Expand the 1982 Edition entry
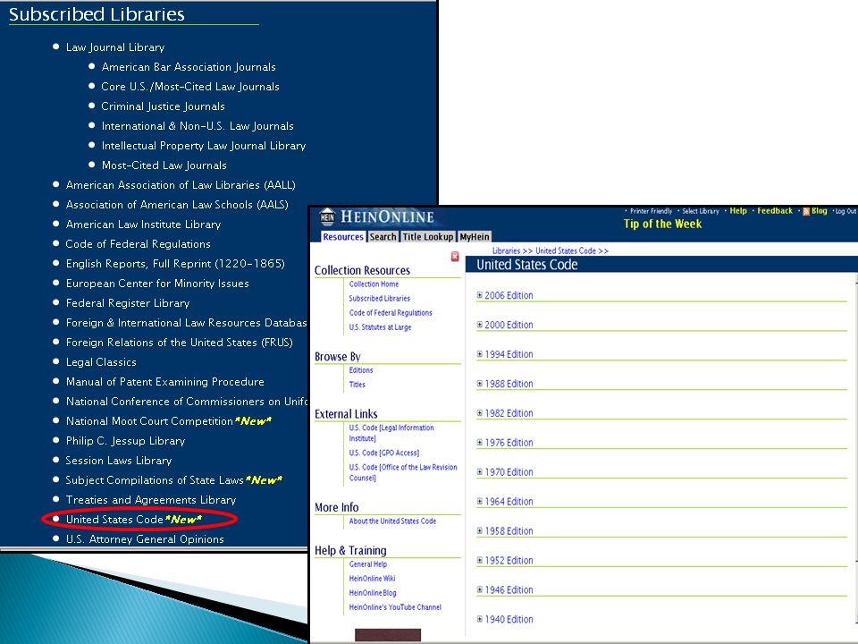The image size is (858, 644). (x=479, y=413)
